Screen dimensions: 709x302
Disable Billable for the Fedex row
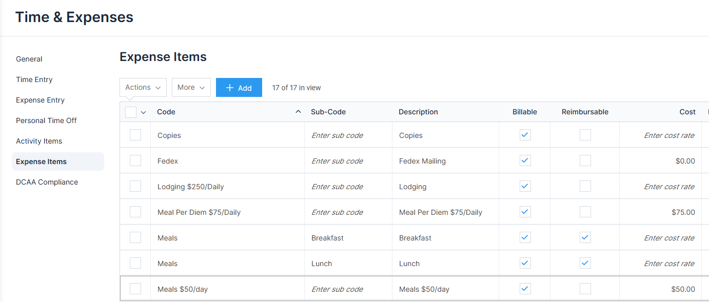pos(524,160)
